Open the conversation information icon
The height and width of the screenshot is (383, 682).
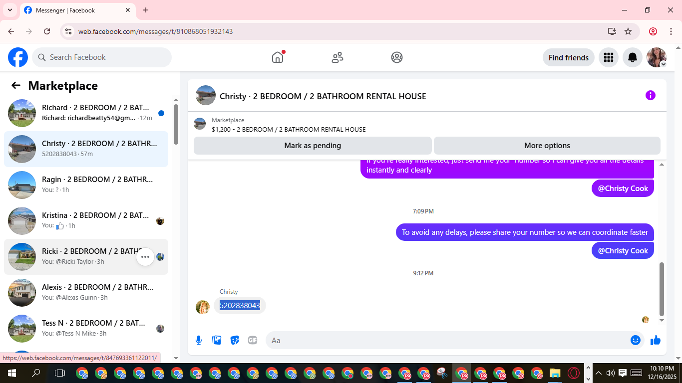[650, 95]
